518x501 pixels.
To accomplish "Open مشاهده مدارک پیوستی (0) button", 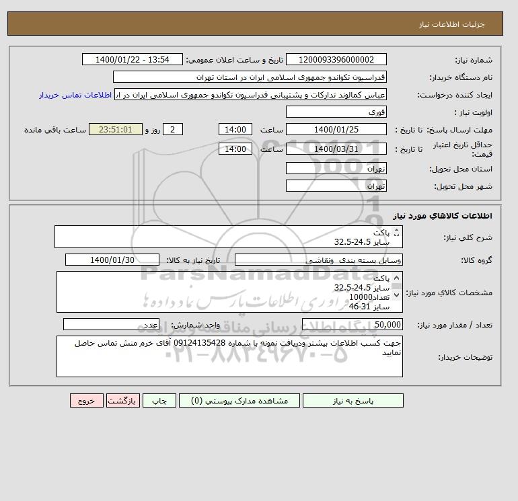I will click(x=239, y=401).
